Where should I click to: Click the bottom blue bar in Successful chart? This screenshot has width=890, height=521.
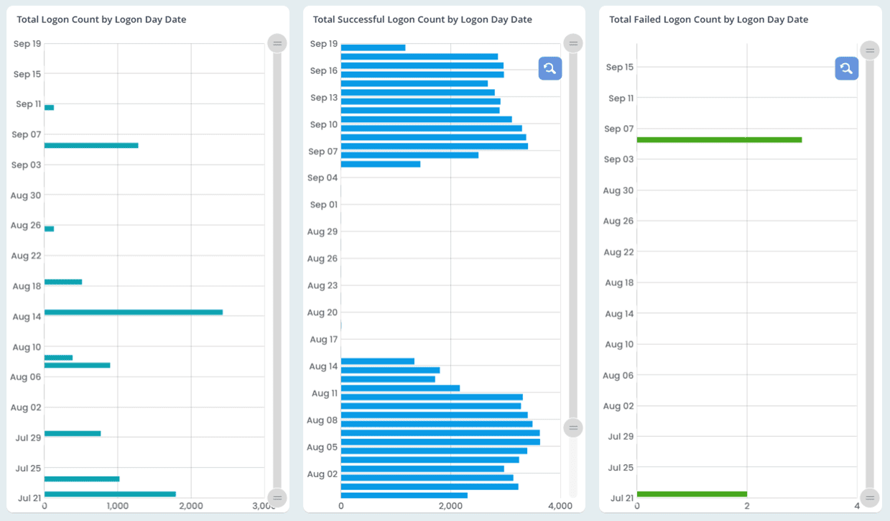pyautogui.click(x=404, y=495)
